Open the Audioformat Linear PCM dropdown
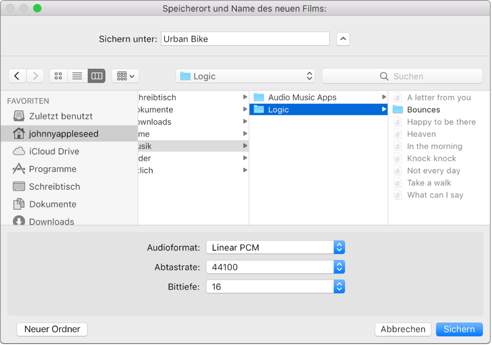Image resolution: width=492 pixels, height=345 pixels. tap(276, 247)
